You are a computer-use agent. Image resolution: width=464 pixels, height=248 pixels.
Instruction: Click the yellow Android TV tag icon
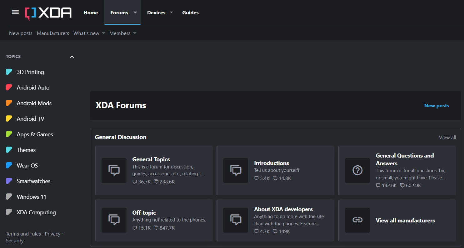point(9,119)
